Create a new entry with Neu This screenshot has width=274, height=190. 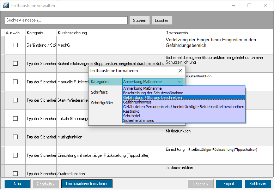pos(17,184)
